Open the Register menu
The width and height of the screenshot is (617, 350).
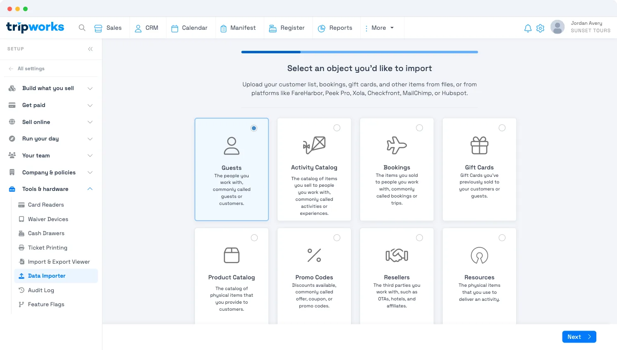(x=287, y=28)
